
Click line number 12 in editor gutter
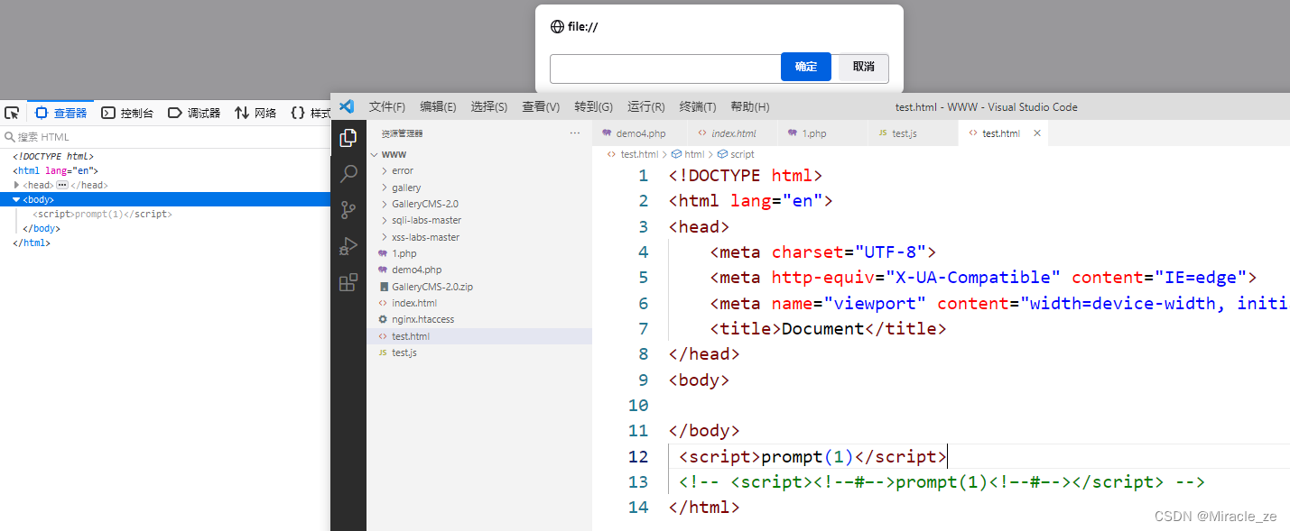point(638,457)
